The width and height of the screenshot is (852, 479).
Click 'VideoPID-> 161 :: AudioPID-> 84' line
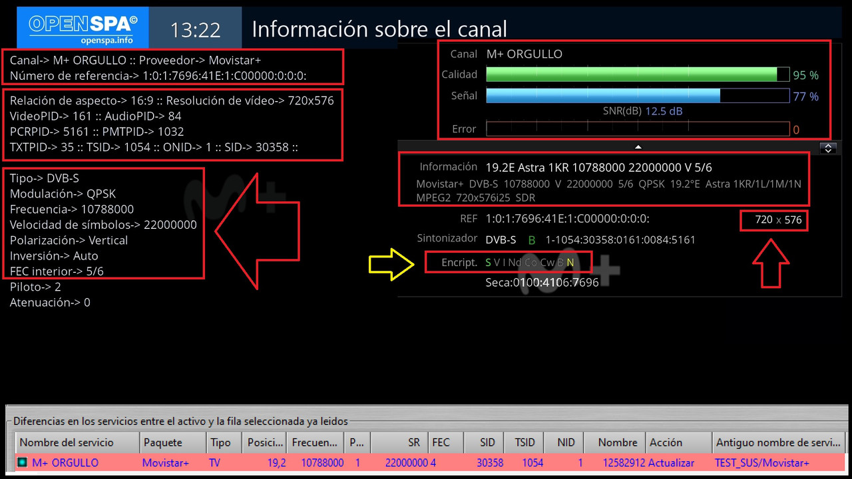tap(95, 116)
